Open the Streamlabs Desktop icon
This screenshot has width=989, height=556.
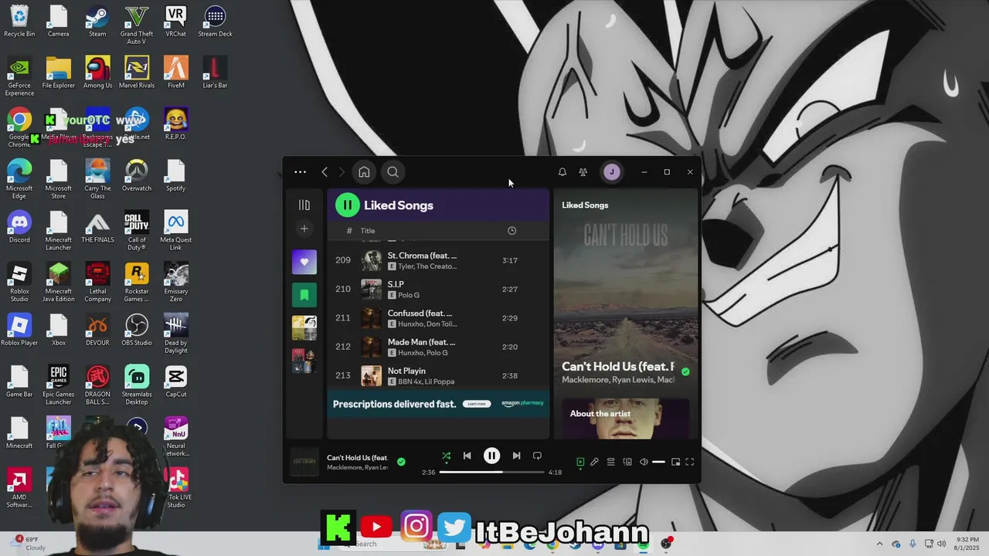137,385
